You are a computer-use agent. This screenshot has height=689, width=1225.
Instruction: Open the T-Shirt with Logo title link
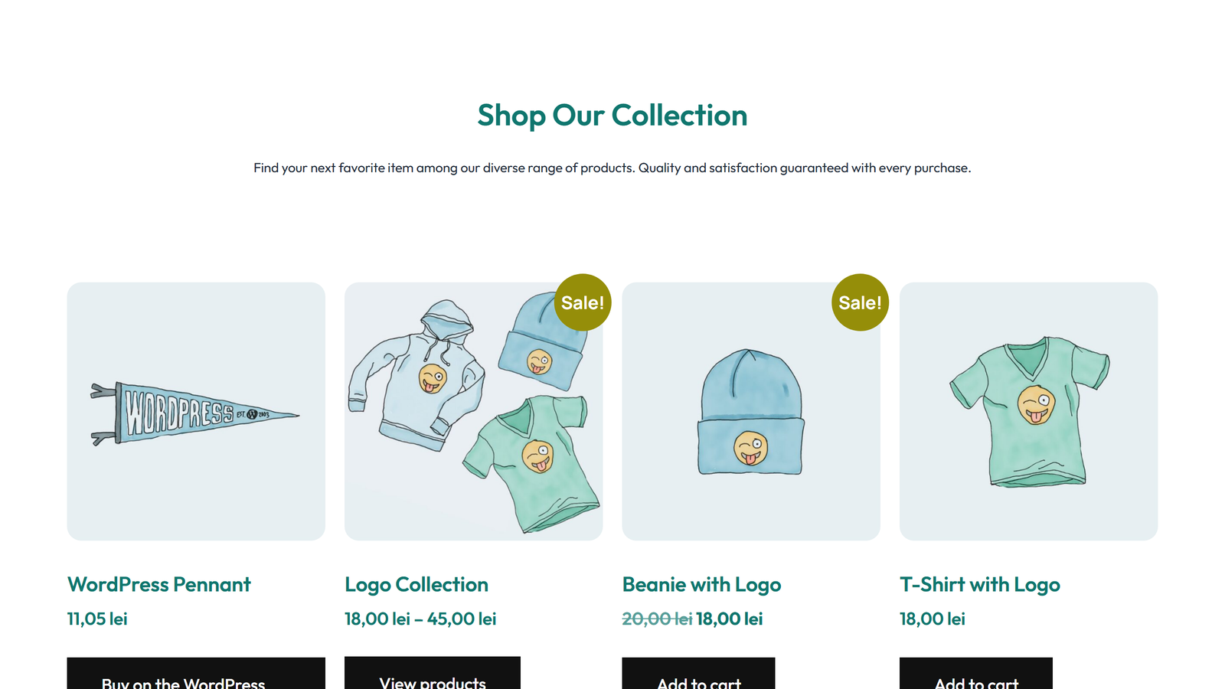(980, 584)
